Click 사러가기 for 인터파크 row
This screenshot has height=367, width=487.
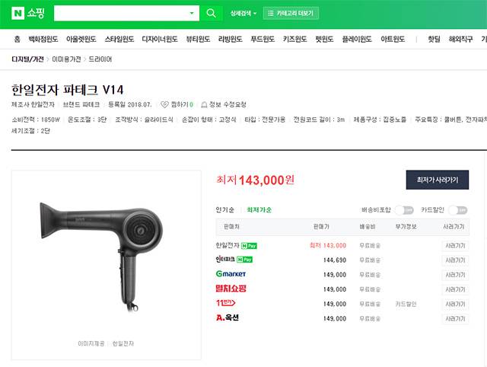click(x=455, y=260)
